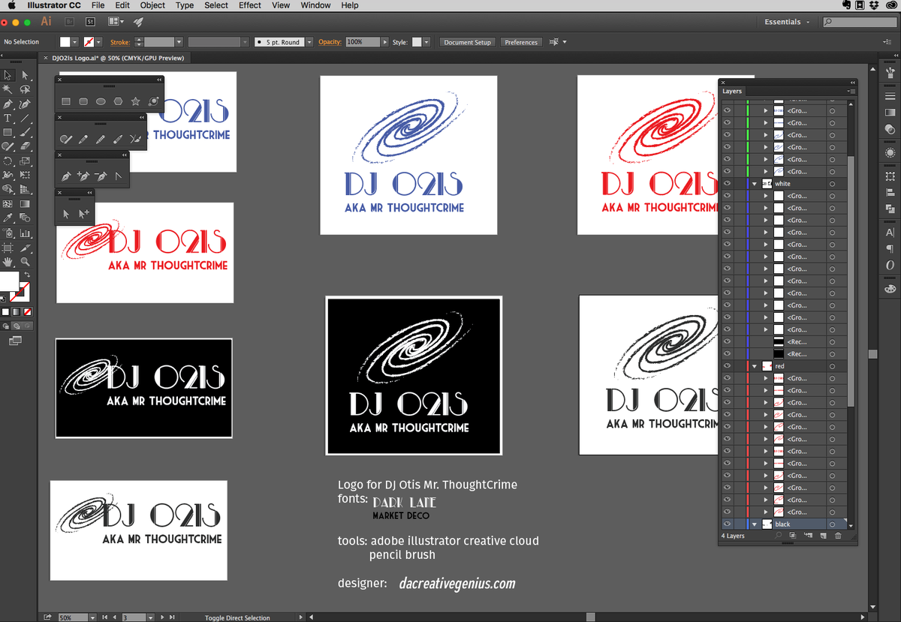Select the Eraser tool in main toolbox
The image size is (901, 622).
point(25,147)
